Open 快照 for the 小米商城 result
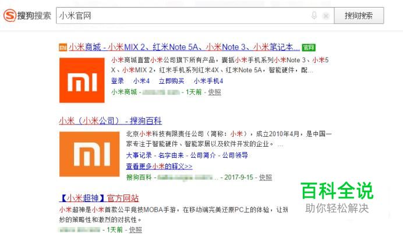Image resolution: width=403 pixels, height=234 pixels. tap(214, 92)
